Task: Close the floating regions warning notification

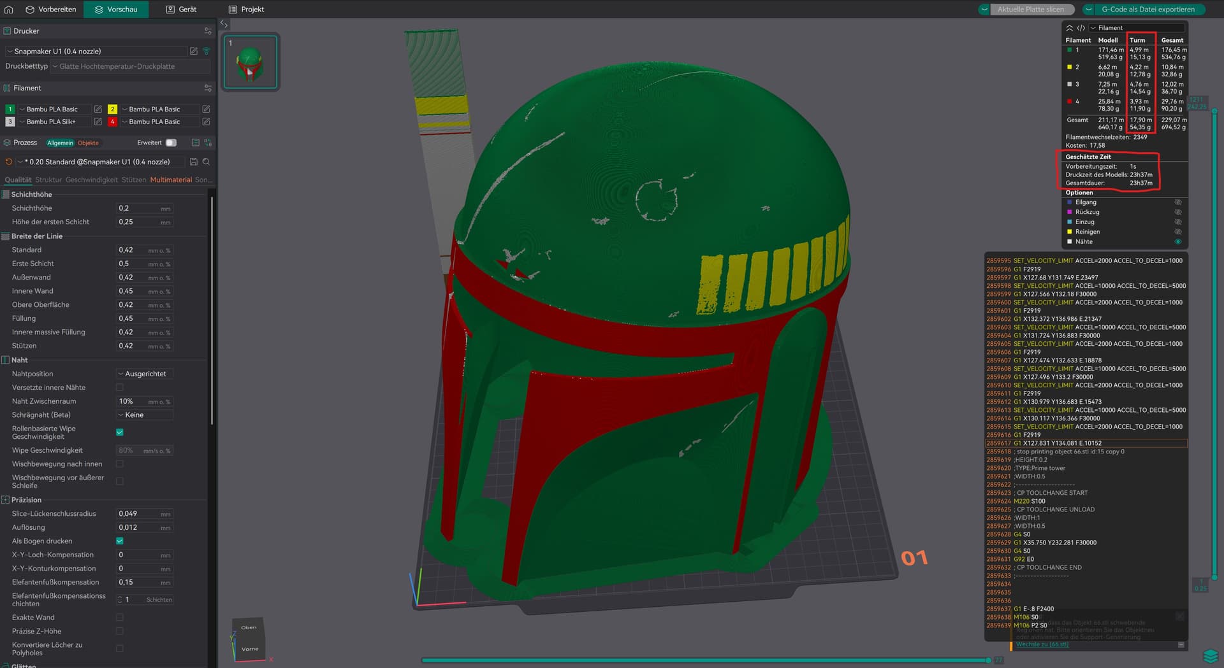Action: 1180,616
